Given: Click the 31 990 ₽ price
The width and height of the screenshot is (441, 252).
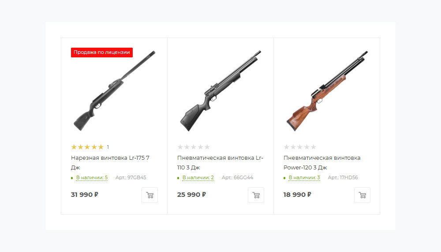Looking at the screenshot, I should pyautogui.click(x=84, y=195).
